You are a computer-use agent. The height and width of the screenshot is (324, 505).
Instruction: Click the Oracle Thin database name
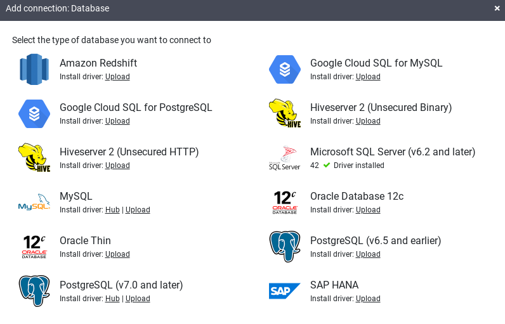(85, 241)
